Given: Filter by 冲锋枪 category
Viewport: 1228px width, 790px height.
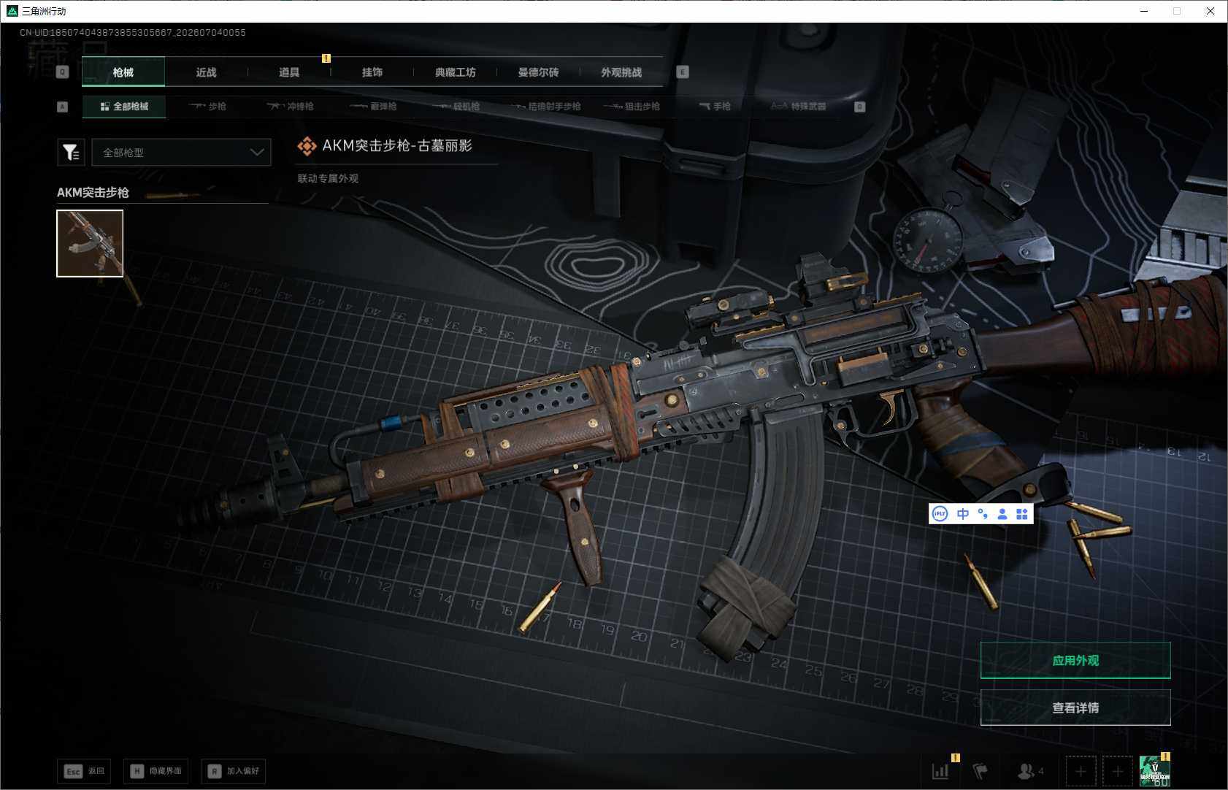Looking at the screenshot, I should (x=291, y=107).
